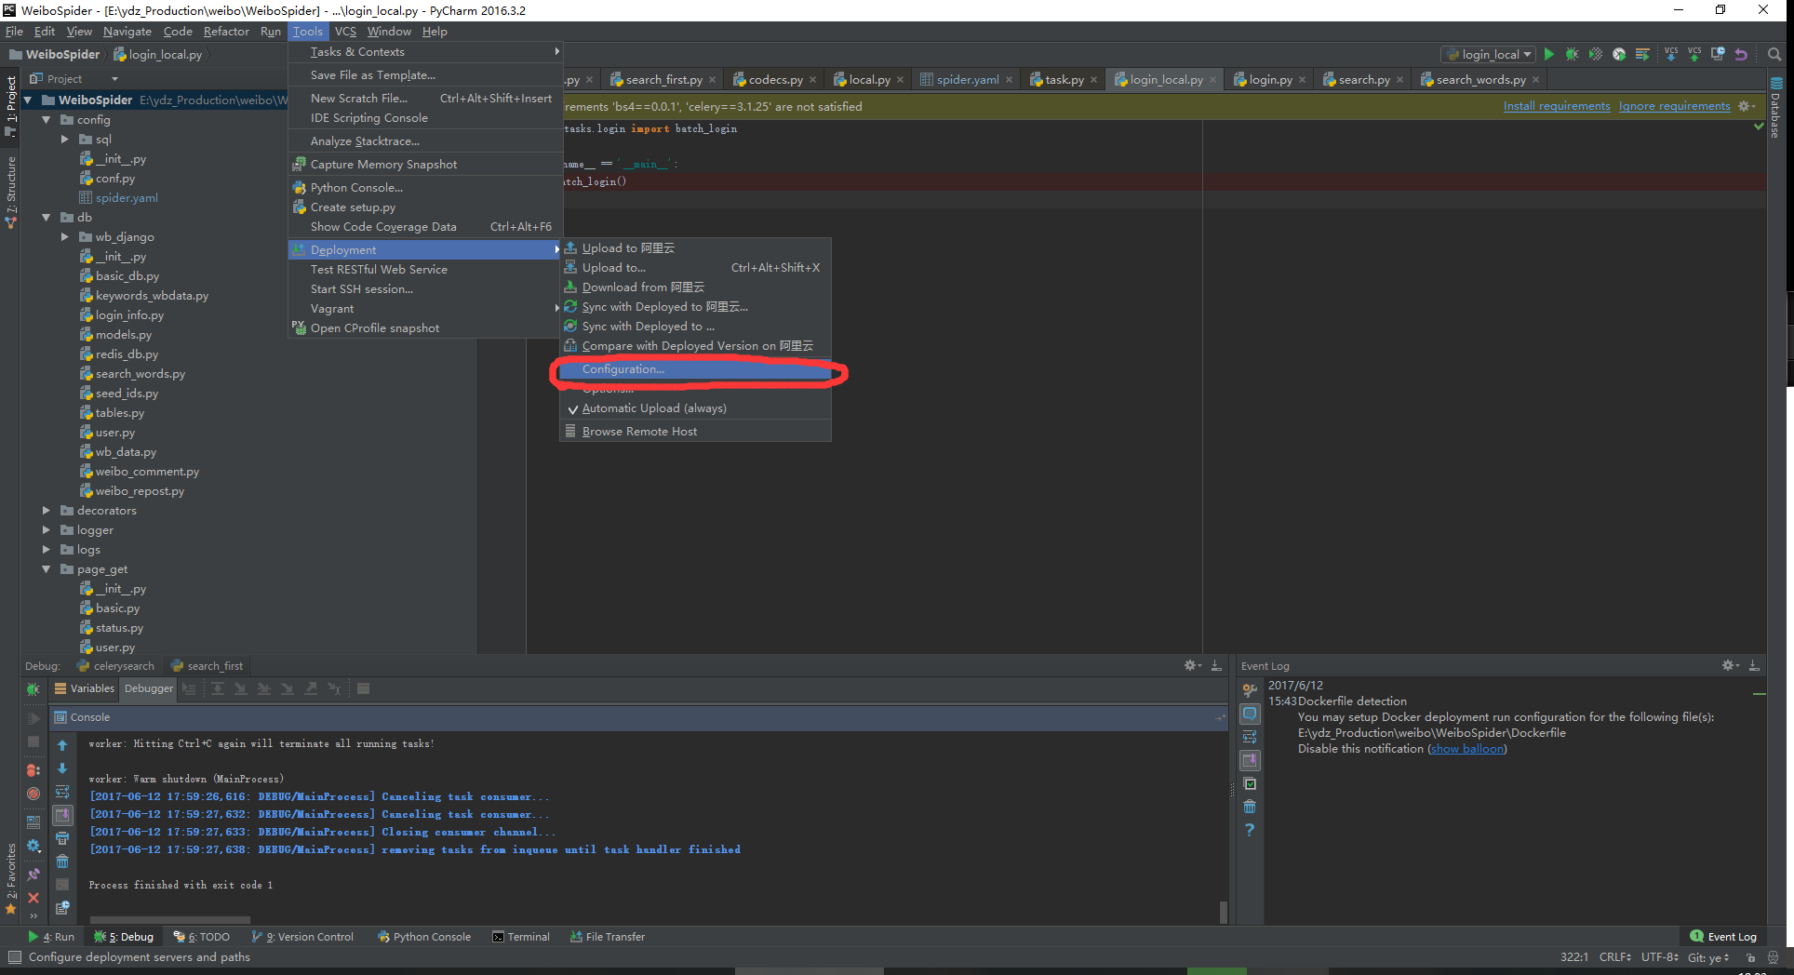Close debug tab with the red X
Viewport: 1794px width, 975px height.
pos(33,898)
